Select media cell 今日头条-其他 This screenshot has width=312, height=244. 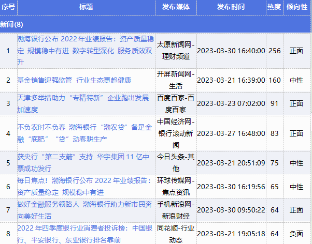point(176,163)
